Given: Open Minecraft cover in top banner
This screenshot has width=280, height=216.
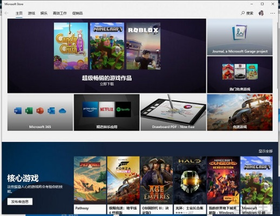Looking at the screenshot, I should pos(107,46).
